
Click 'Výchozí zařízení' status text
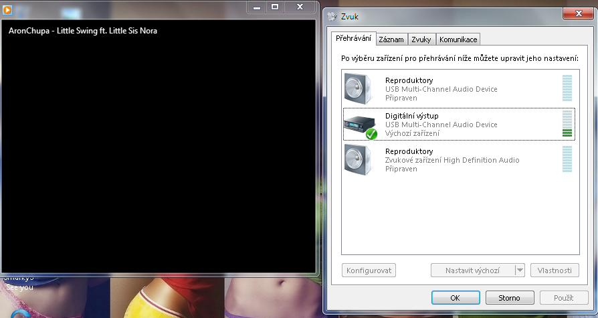pyautogui.click(x=412, y=133)
